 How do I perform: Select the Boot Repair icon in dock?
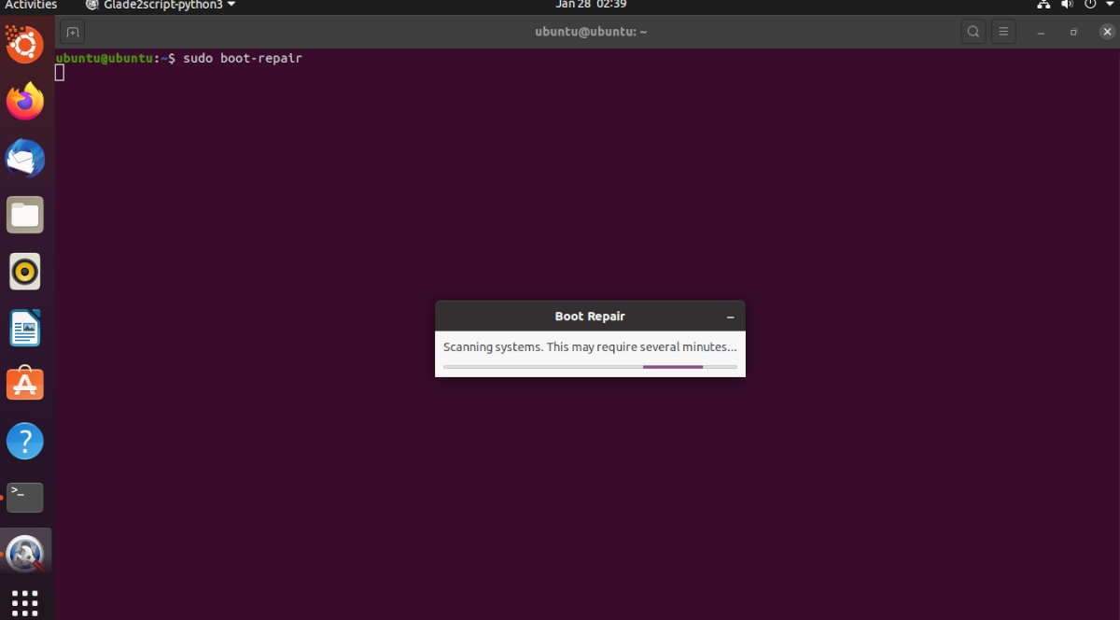[25, 554]
